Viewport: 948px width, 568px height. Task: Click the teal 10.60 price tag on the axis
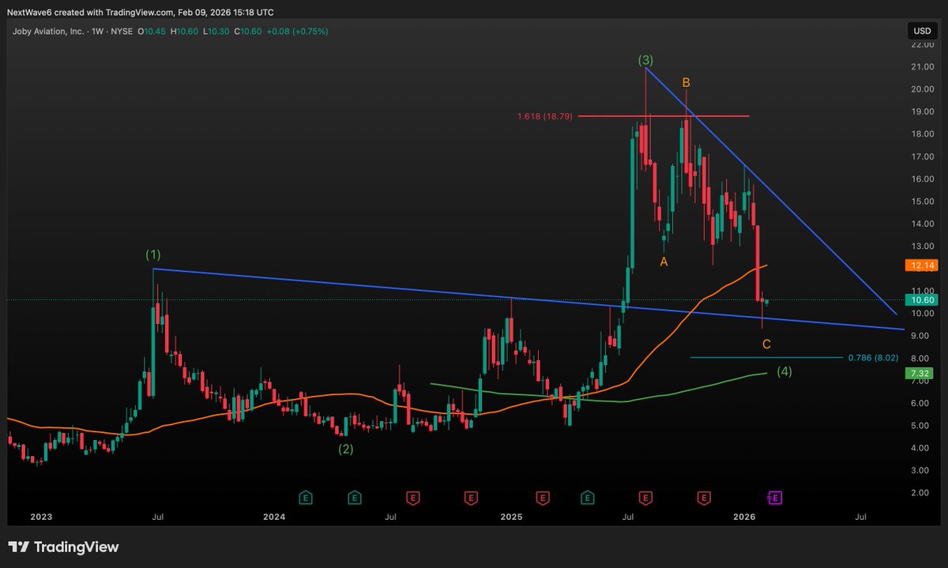coord(921,300)
